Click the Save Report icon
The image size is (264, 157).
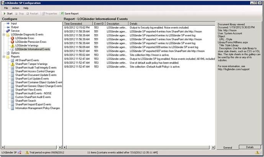pos(62,13)
